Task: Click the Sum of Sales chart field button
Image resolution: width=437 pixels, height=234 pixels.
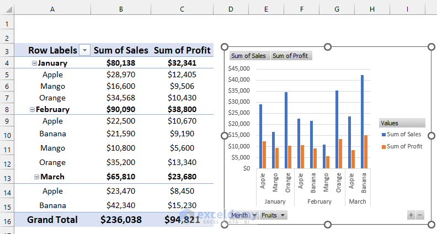Action: click(x=249, y=56)
